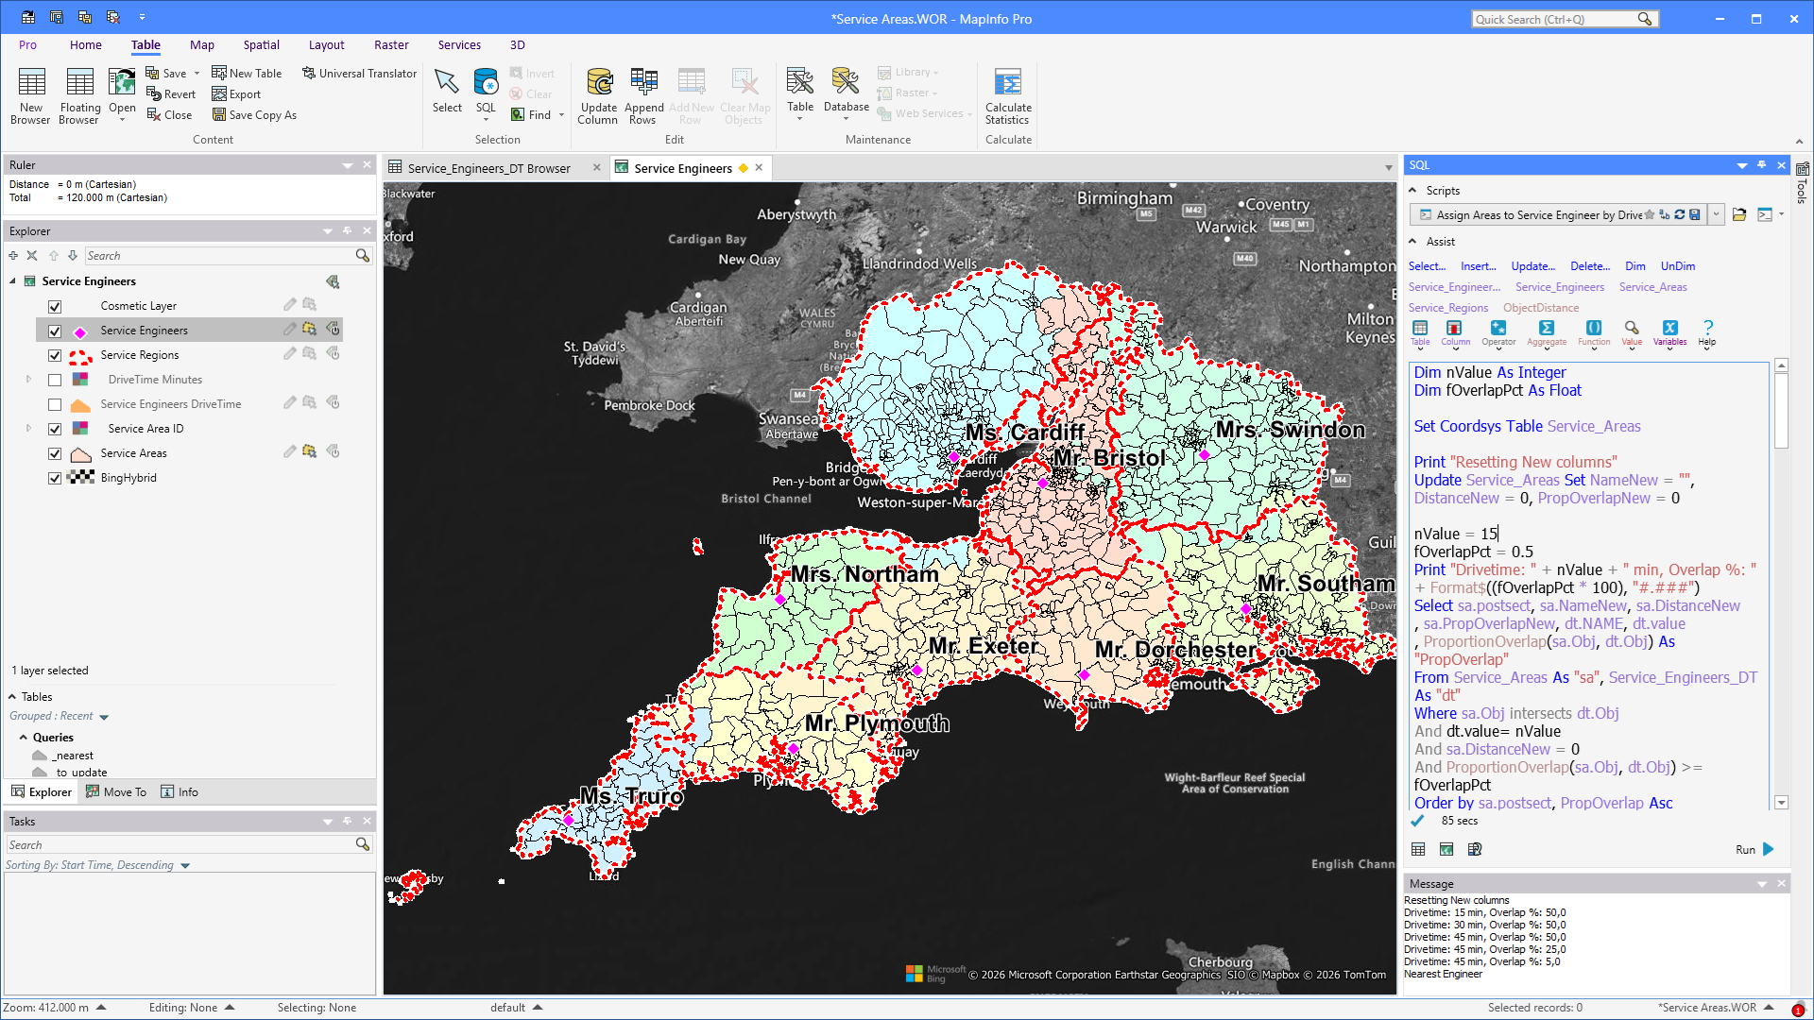
Task: Open the Grouped: Recent dropdown
Action: tap(104, 717)
